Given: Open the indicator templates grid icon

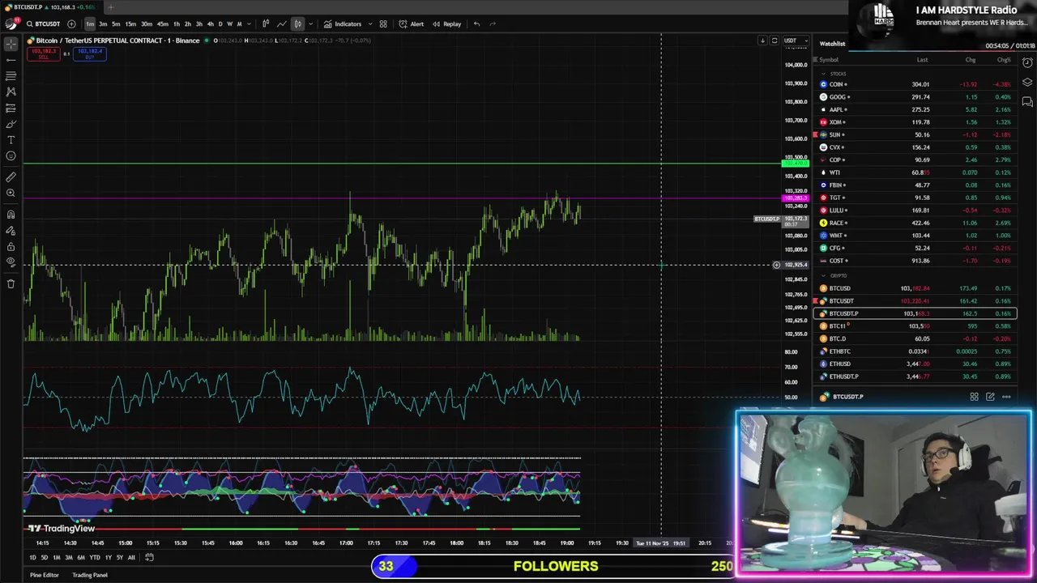Looking at the screenshot, I should 383,23.
